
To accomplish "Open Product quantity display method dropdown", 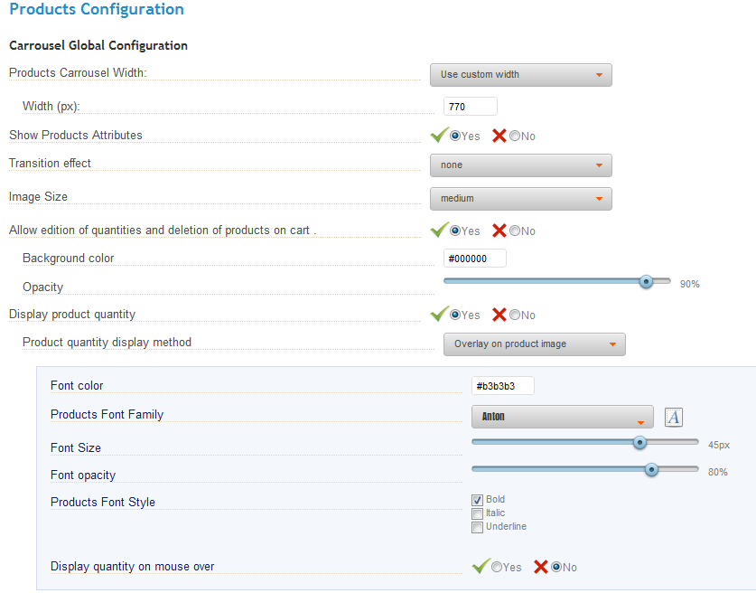I will pyautogui.click(x=534, y=344).
